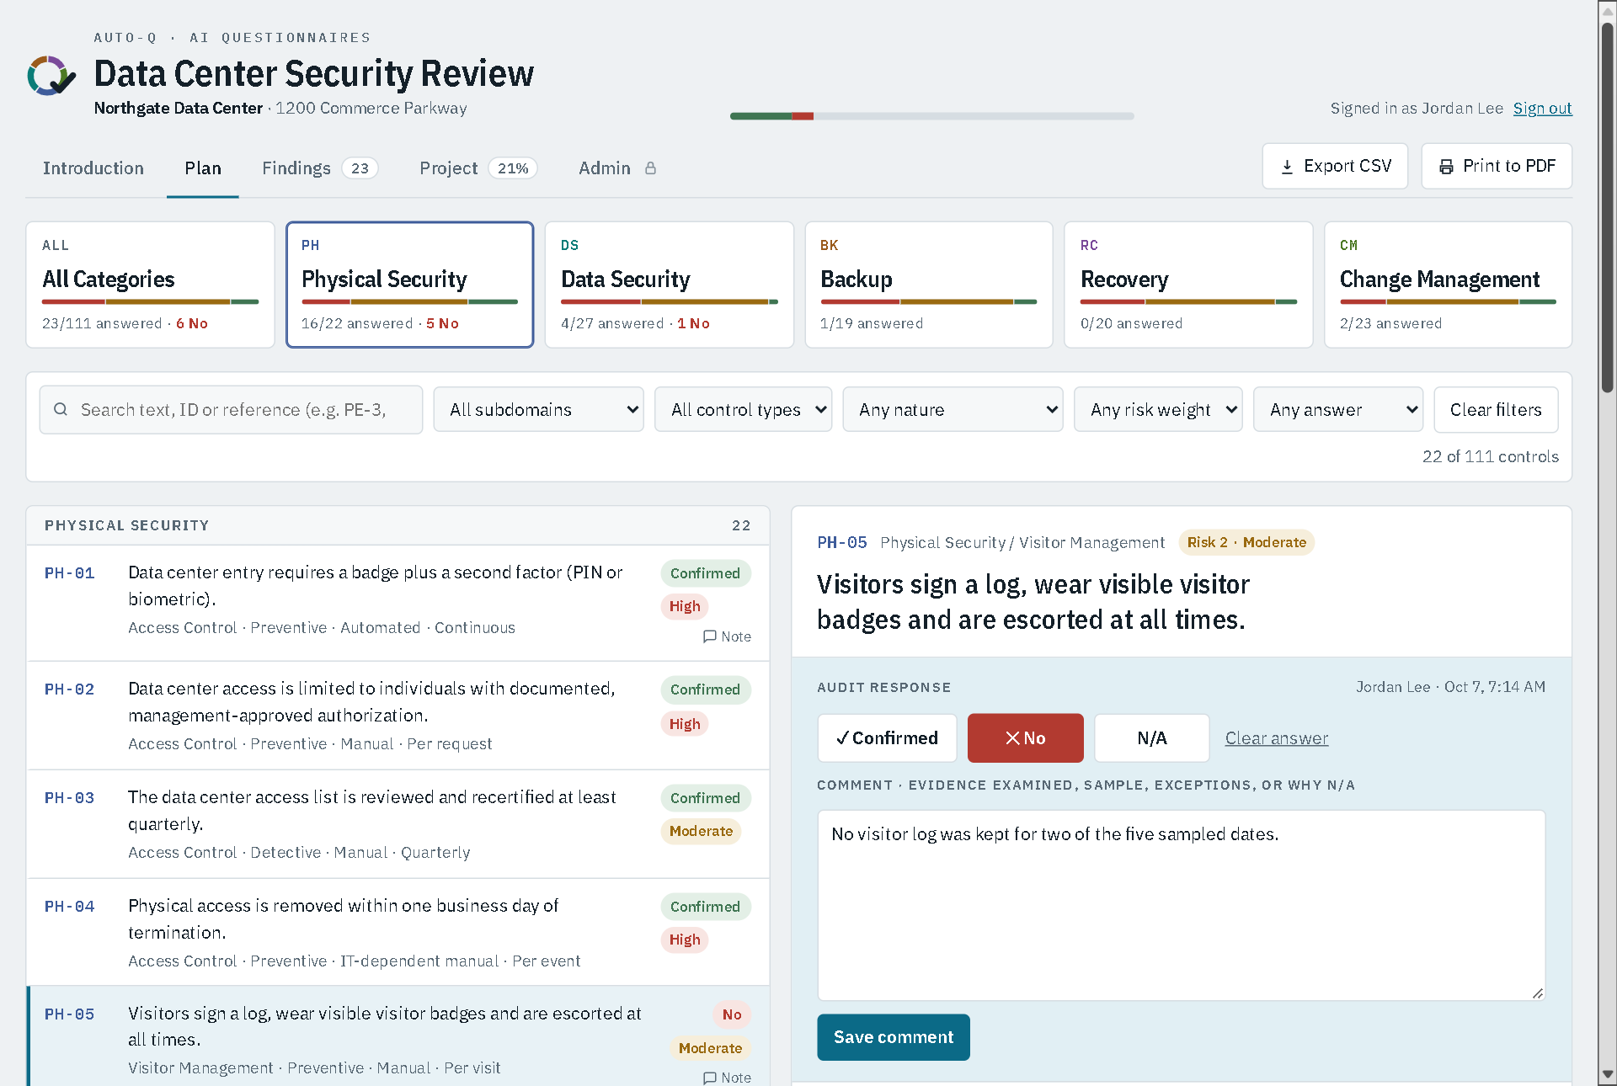1617x1086 pixels.
Task: Open the All control types dropdown
Action: [x=743, y=409]
